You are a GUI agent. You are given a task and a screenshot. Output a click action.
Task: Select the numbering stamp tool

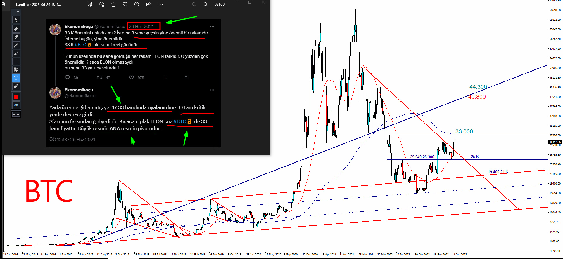tap(16, 70)
